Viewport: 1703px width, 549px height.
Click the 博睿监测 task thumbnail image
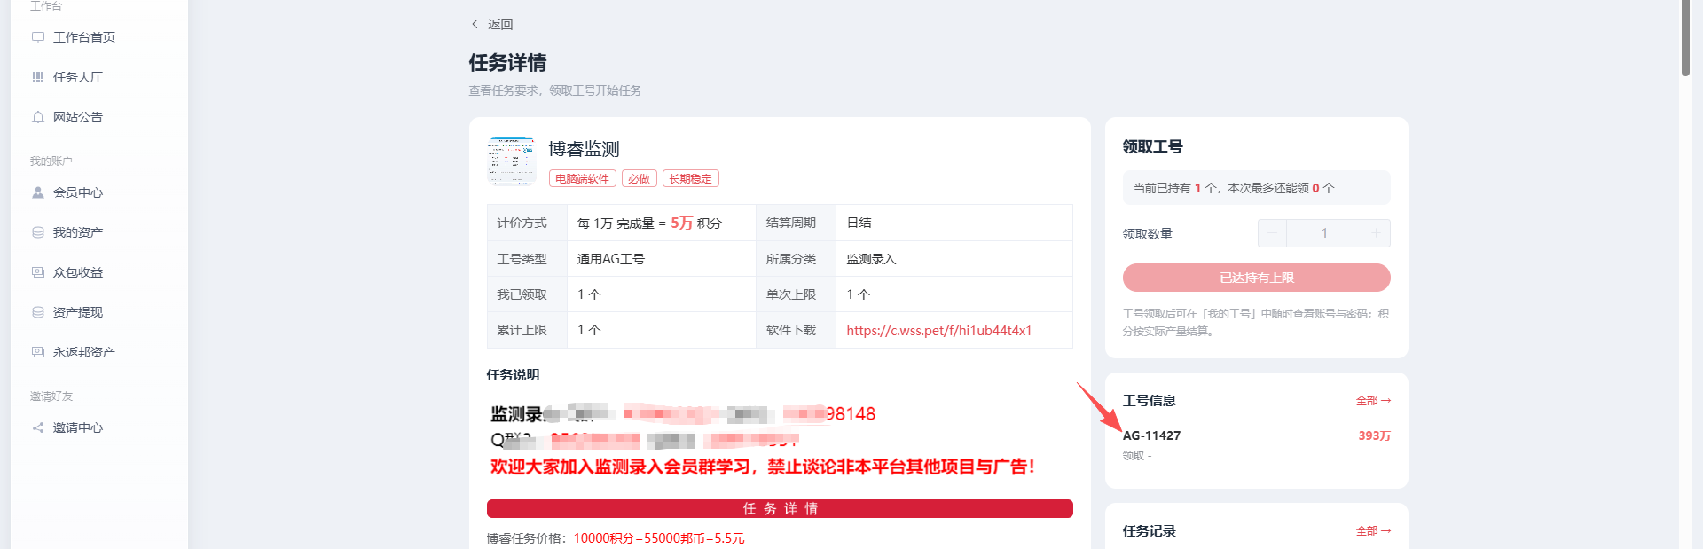pos(512,161)
